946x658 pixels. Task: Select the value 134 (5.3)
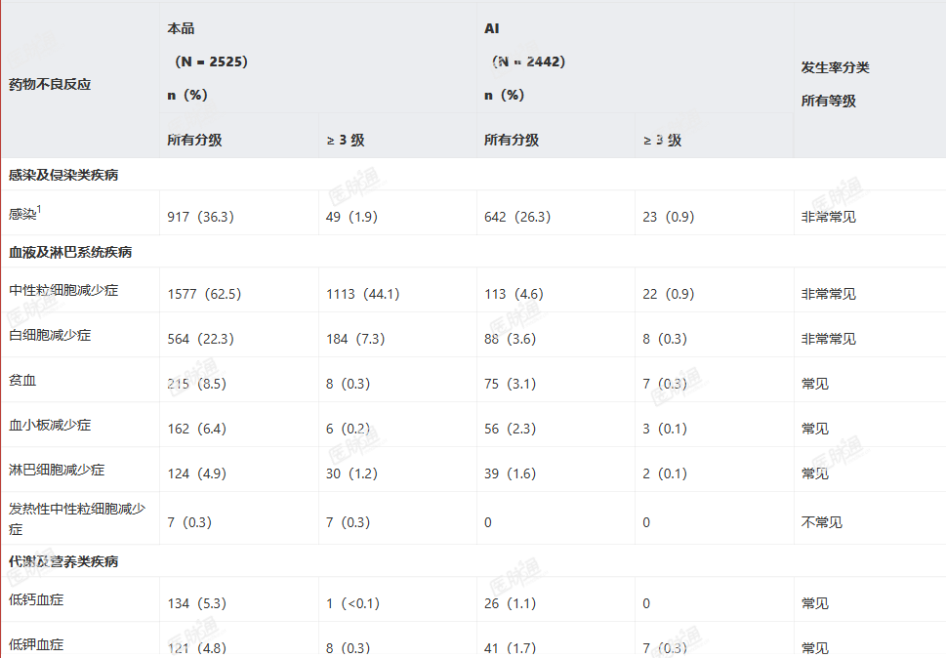coord(196,603)
